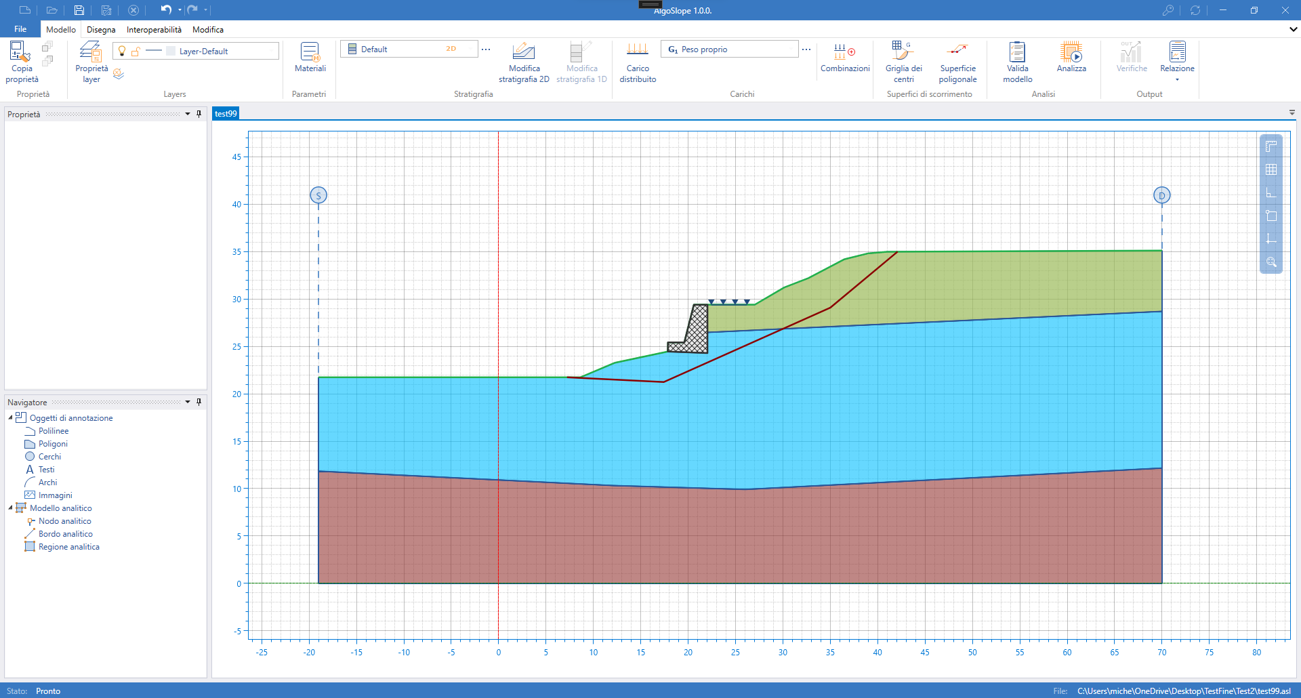
Task: Run Valida modello
Action: 1017,62
